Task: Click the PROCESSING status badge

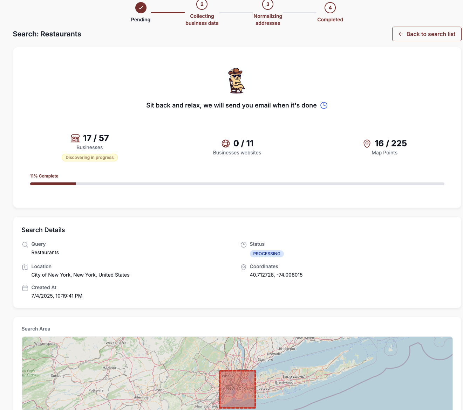Action: click(267, 254)
